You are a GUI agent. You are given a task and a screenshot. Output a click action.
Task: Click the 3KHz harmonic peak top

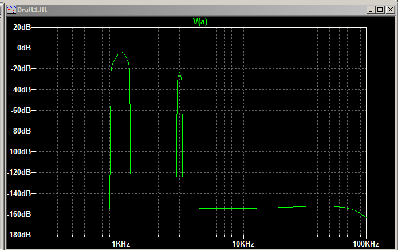pyautogui.click(x=179, y=72)
